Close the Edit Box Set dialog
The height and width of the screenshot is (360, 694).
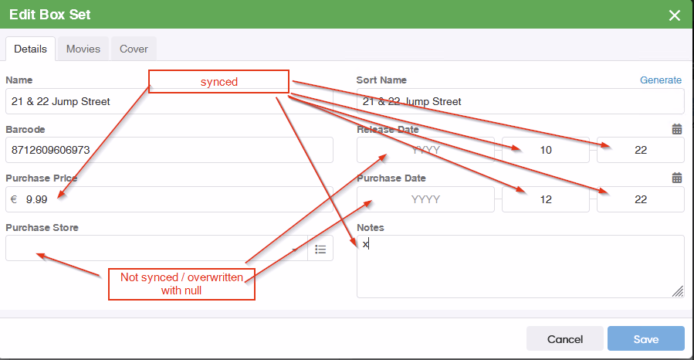675,15
